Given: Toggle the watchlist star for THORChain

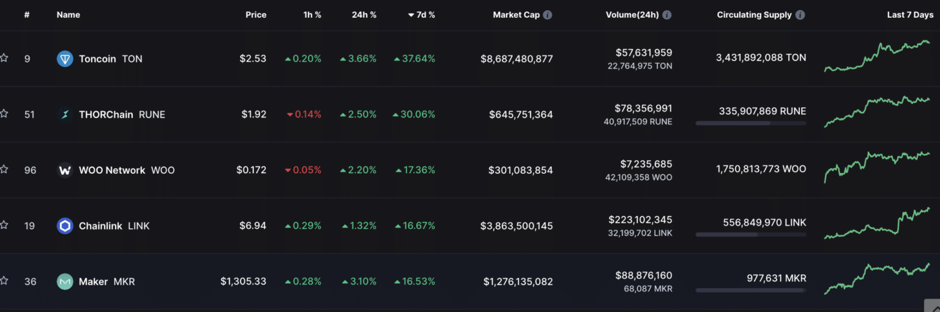Looking at the screenshot, I should 4,114.
